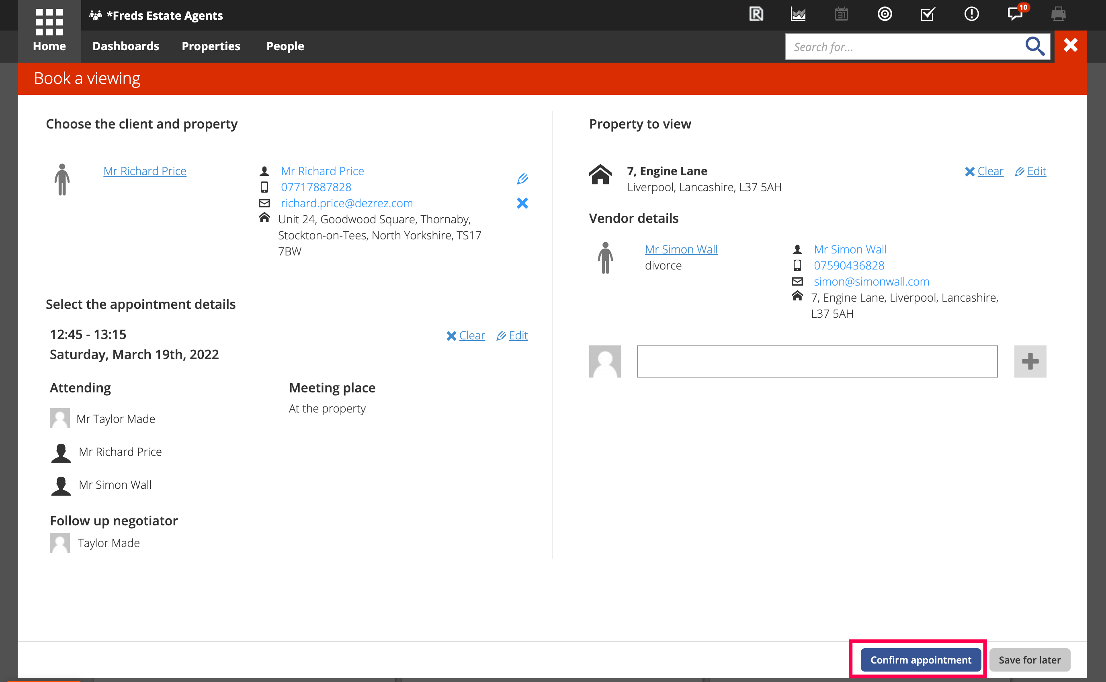Image resolution: width=1106 pixels, height=682 pixels.
Task: Click the divorce text under vendor
Action: click(663, 265)
